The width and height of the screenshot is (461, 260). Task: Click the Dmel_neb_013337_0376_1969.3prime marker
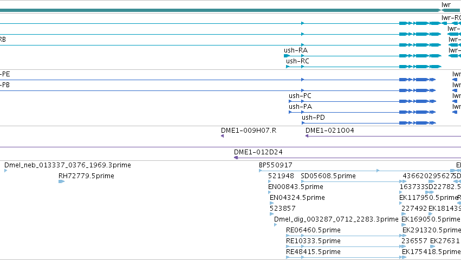pos(5,171)
